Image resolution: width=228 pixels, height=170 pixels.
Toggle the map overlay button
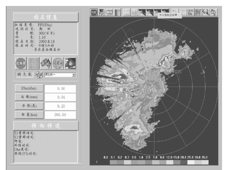coord(46,63)
